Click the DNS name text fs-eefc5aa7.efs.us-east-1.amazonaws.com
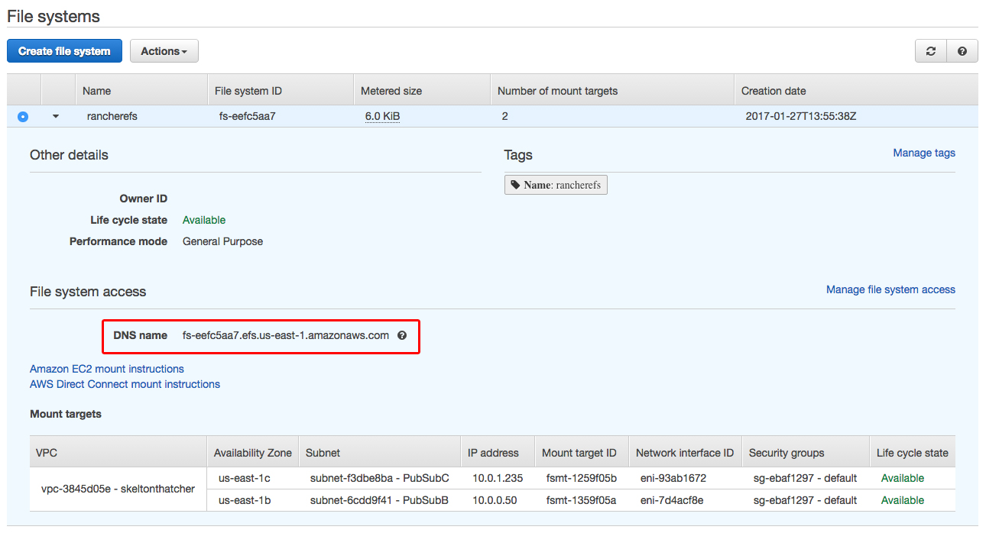 [285, 335]
